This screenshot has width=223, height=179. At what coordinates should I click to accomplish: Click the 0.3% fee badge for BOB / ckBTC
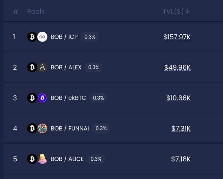tap(98, 98)
